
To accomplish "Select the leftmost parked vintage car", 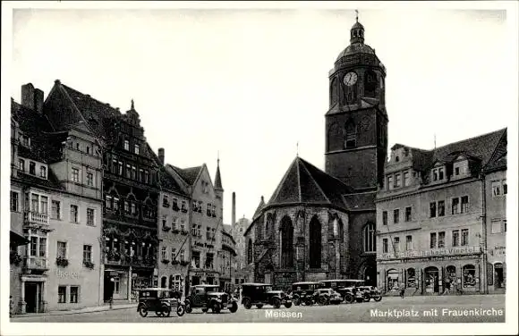I will point(160,302).
